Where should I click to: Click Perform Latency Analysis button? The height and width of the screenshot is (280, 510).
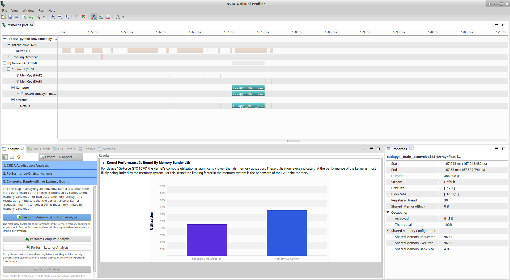point(47,247)
